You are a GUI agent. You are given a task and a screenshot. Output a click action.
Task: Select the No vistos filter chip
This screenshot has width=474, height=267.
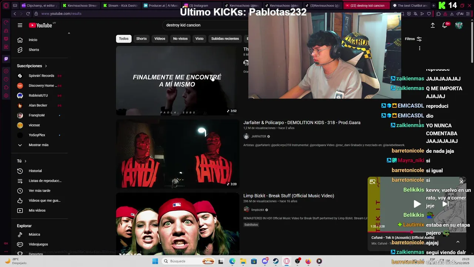point(180,39)
